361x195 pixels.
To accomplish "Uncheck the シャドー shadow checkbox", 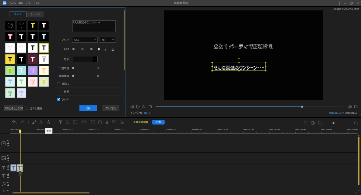I will (x=58, y=99).
